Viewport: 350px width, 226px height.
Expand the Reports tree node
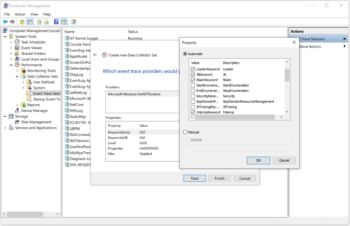17,105
